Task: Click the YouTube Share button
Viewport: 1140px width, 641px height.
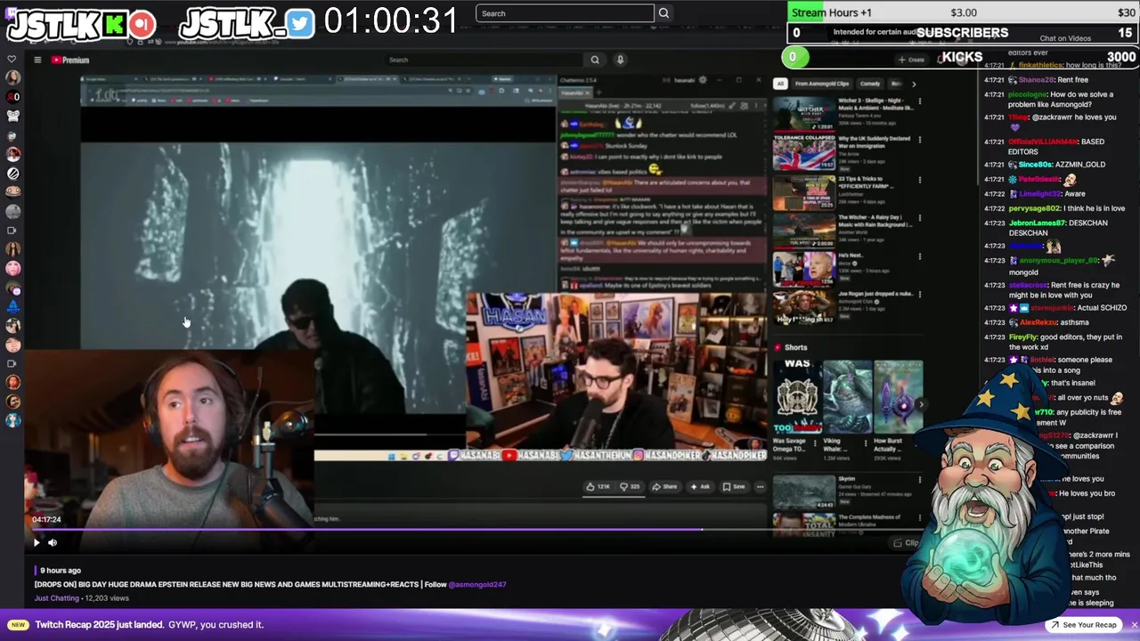Action: (x=664, y=487)
